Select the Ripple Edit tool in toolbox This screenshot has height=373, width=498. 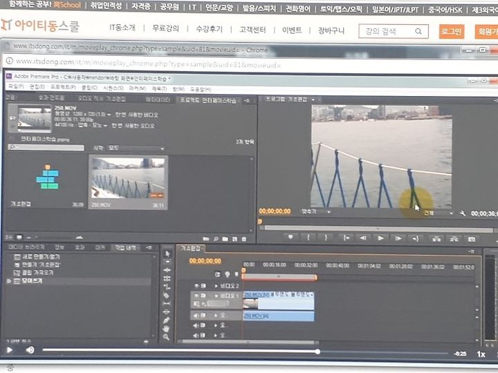tap(167, 270)
